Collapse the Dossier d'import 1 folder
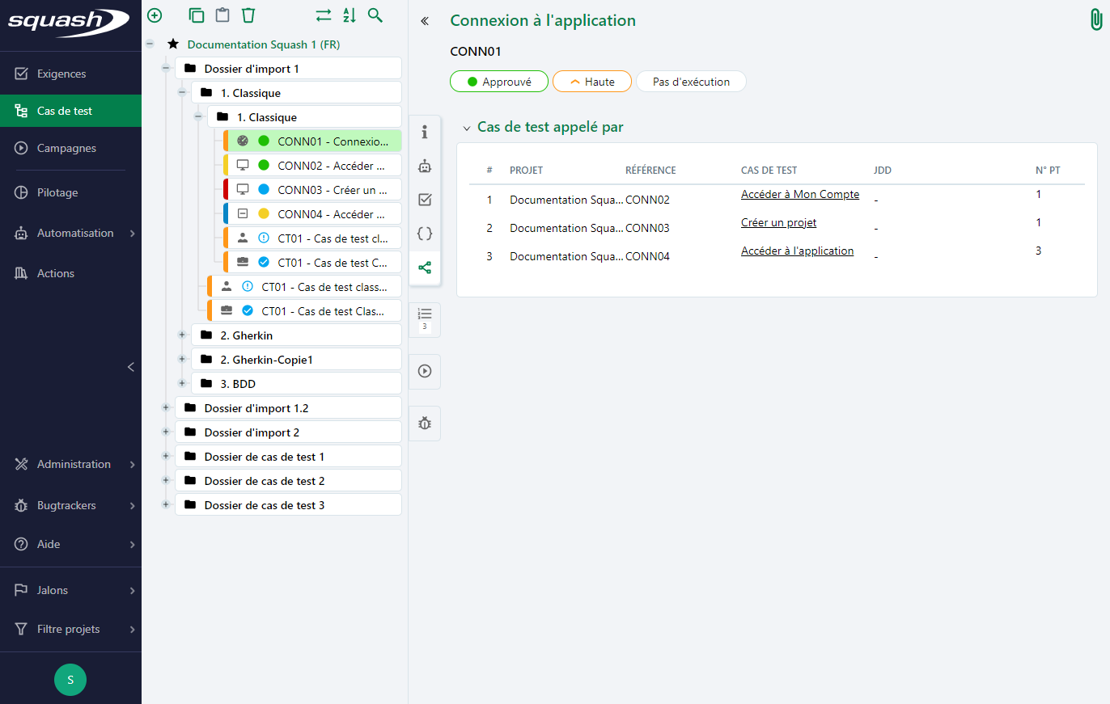 coord(166,69)
